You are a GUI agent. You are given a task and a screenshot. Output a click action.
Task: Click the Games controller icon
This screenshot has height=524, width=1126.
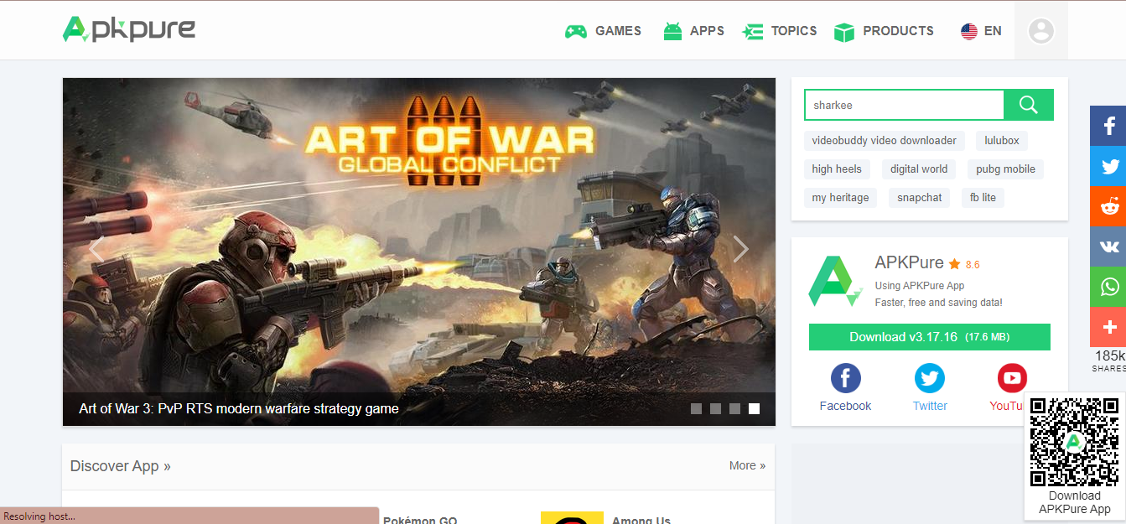coord(575,31)
